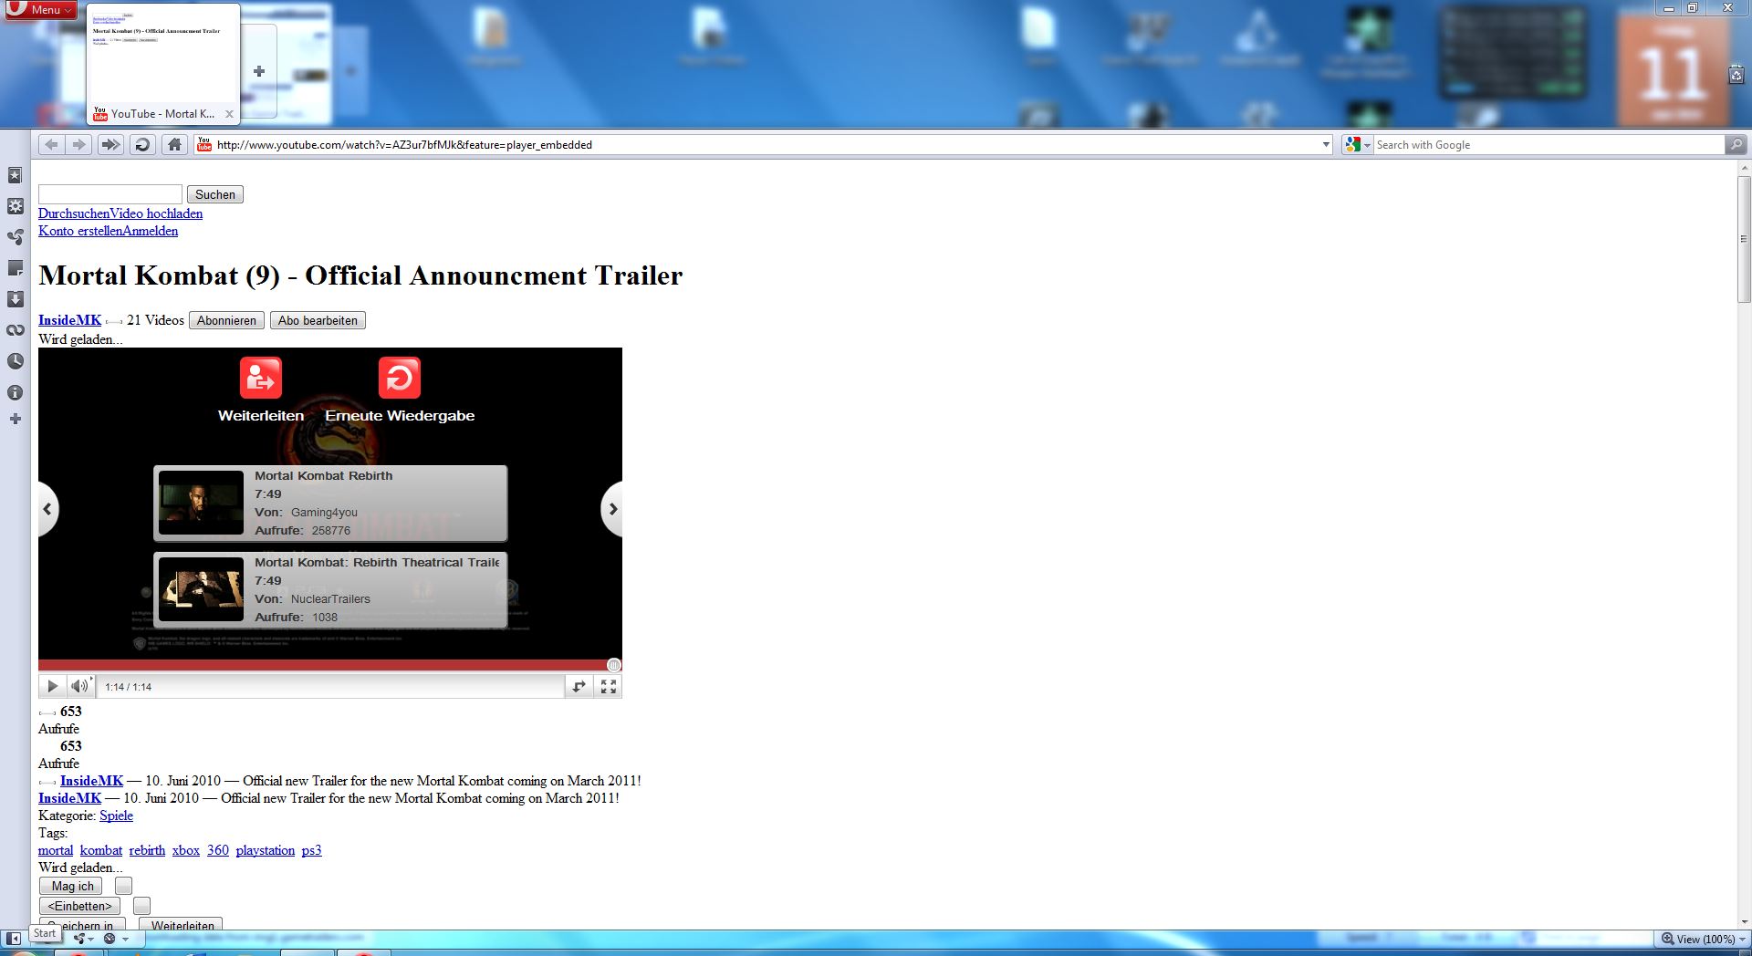Open the Widgets gear panel in the sidebar

pyautogui.click(x=15, y=206)
